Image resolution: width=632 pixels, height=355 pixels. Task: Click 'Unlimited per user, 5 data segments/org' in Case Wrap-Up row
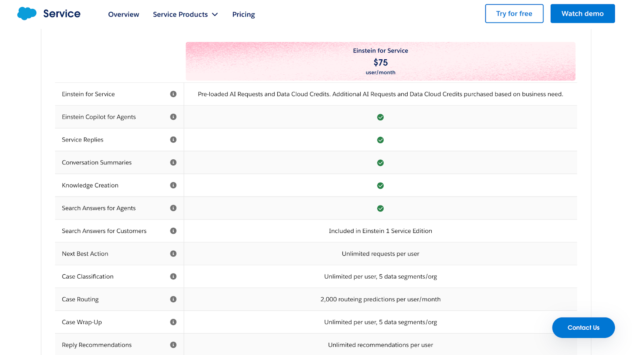(x=380, y=322)
